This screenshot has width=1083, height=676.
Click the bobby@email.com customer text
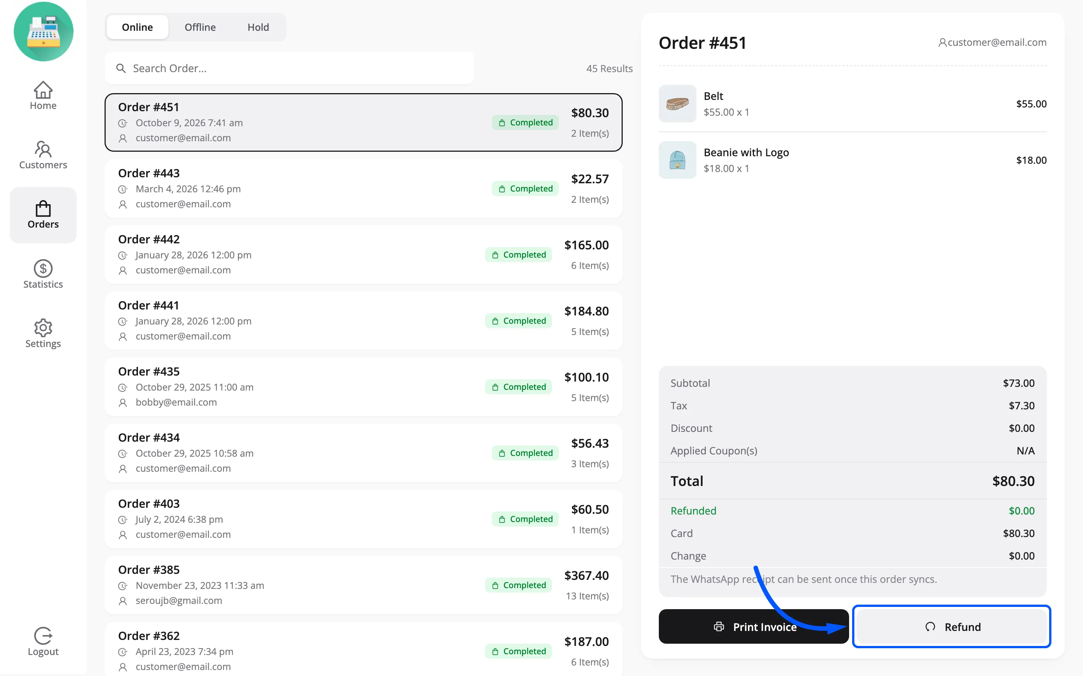tap(176, 402)
